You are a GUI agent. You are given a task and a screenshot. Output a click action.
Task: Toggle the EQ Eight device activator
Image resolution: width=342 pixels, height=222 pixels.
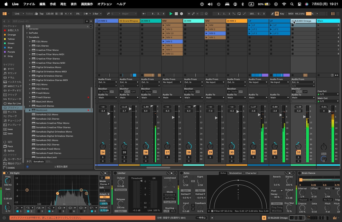point(4,173)
